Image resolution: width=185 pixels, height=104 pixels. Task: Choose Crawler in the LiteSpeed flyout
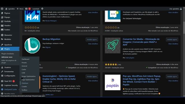[24, 87]
